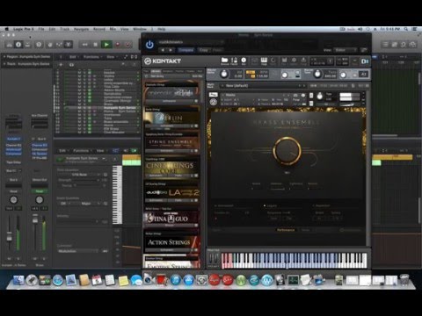
Task: Open the Loop Browser icon in Logic
Action: [404, 45]
